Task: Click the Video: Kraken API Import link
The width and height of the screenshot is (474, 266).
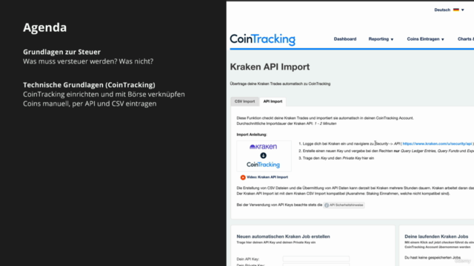Action: click(x=267, y=177)
